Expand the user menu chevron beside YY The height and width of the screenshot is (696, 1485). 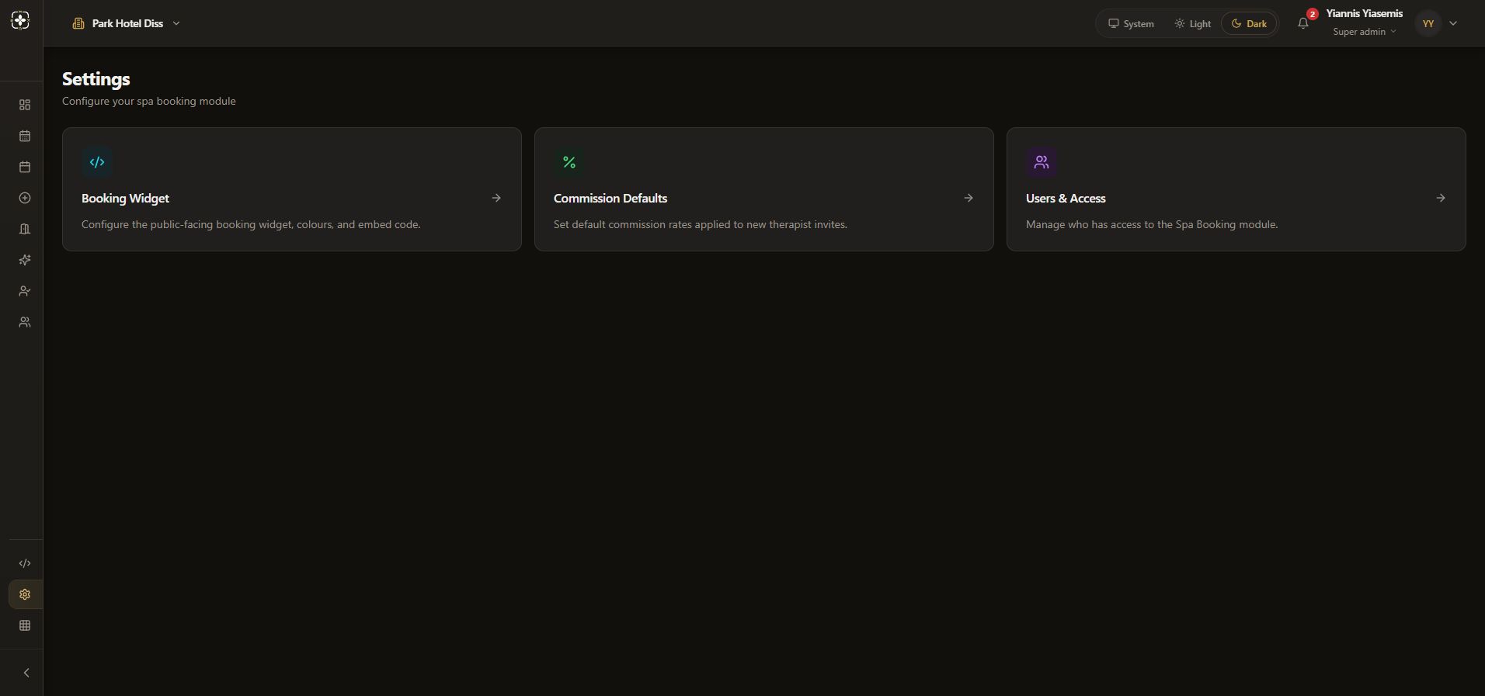pos(1453,23)
